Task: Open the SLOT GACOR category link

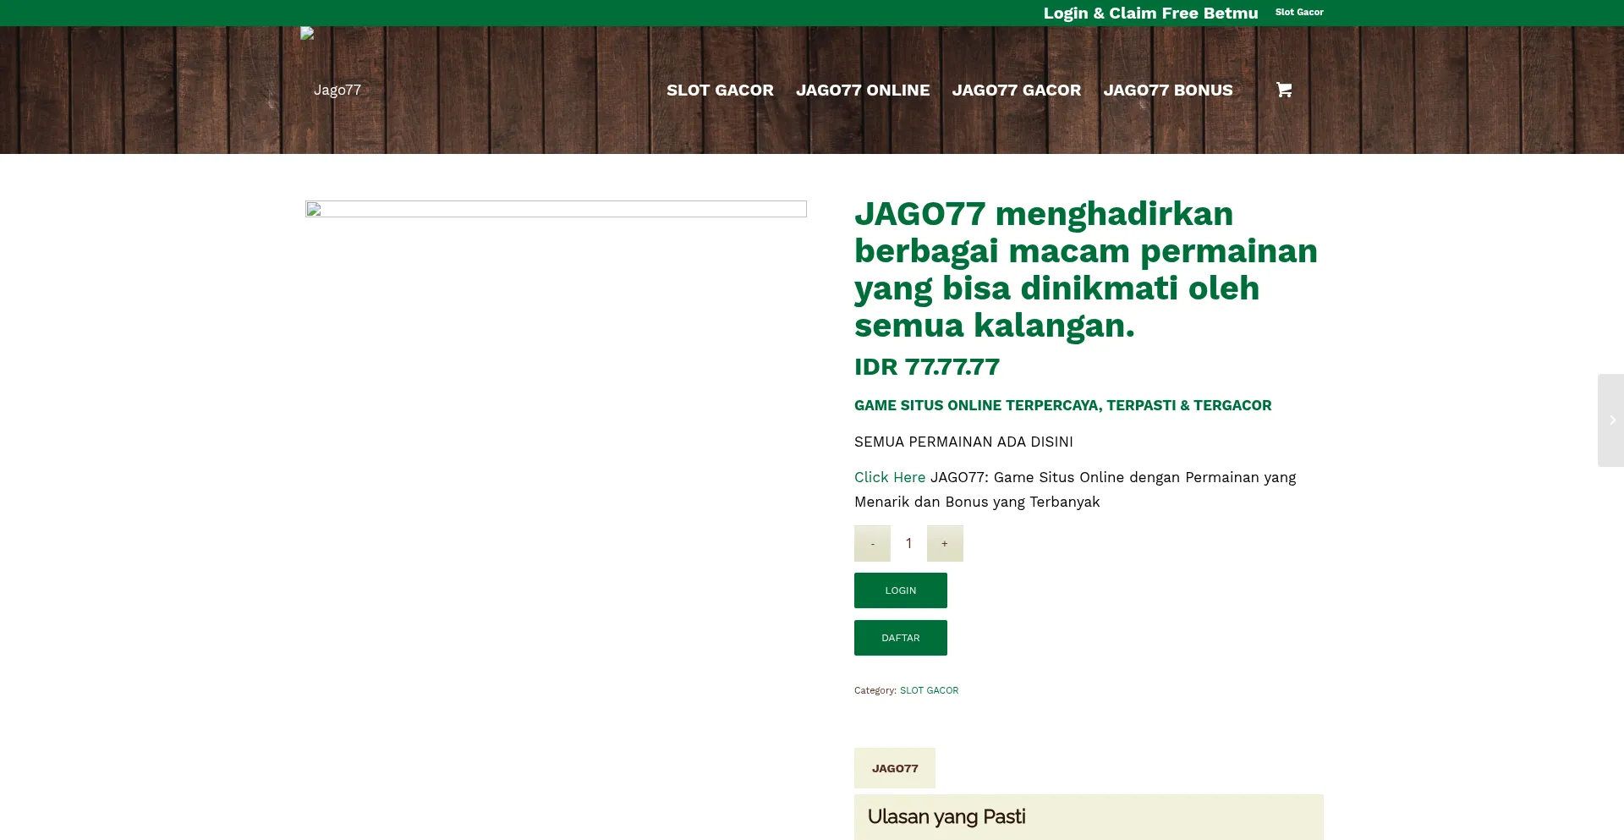Action: click(x=929, y=690)
